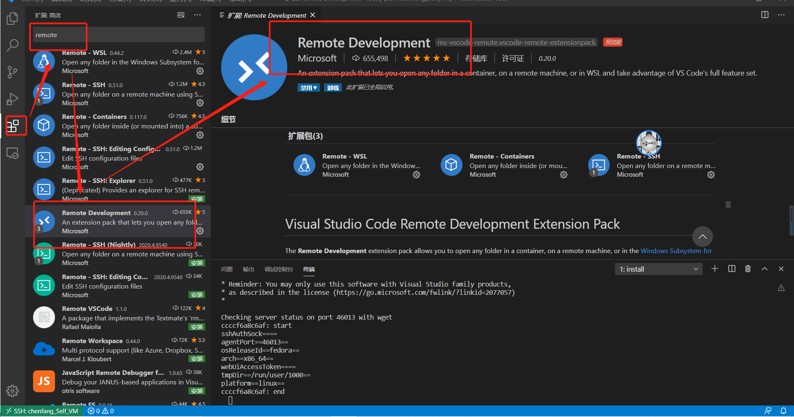Open the Extensions view icon
This screenshot has height=417, width=794.
coord(13,126)
